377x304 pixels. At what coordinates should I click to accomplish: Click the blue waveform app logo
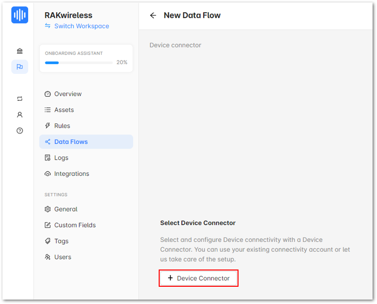point(20,15)
